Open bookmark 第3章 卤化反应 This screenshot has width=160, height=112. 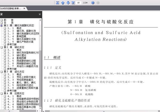coord(14,72)
